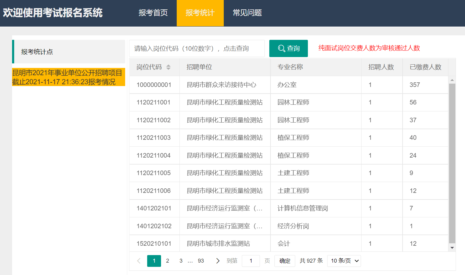Go to next page arrow
The image size is (465, 275).
(x=218, y=261)
